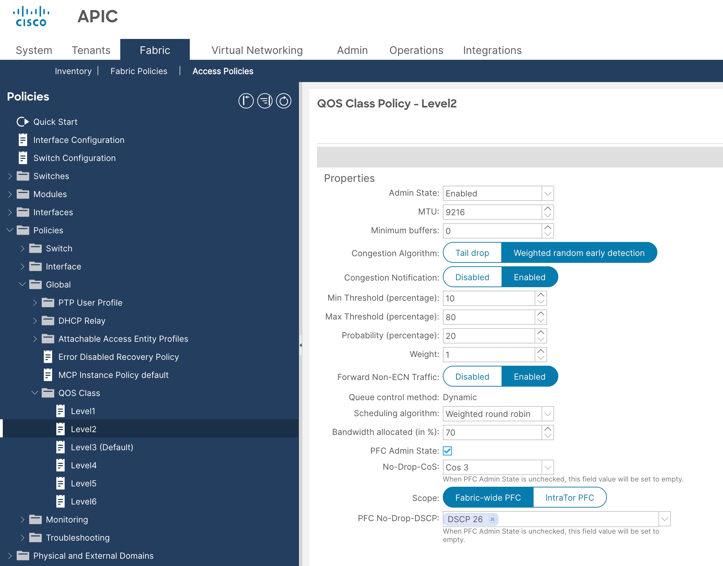Open the Quick Start item
Screen dimensions: 723x566
pyautogui.click(x=55, y=122)
